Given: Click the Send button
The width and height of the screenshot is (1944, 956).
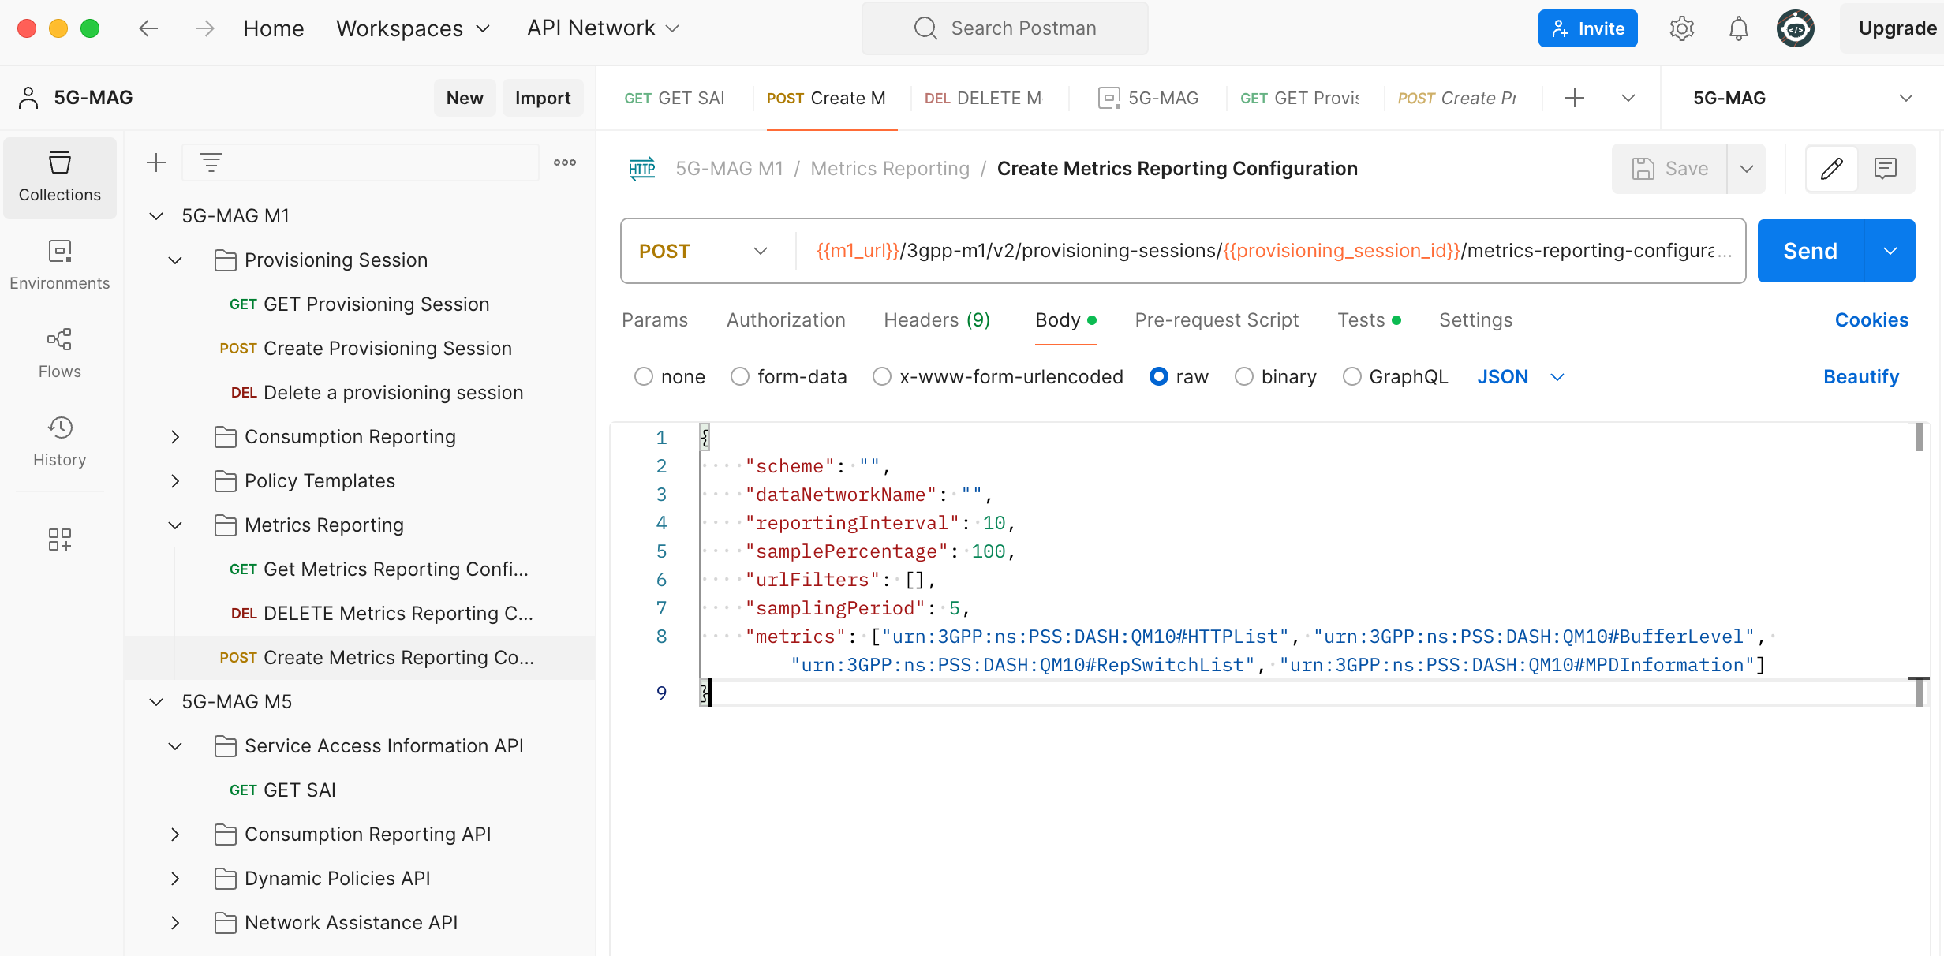Looking at the screenshot, I should pos(1810,250).
